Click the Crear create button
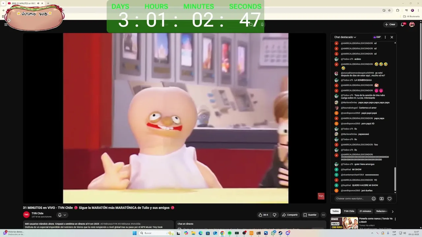 [390, 24]
